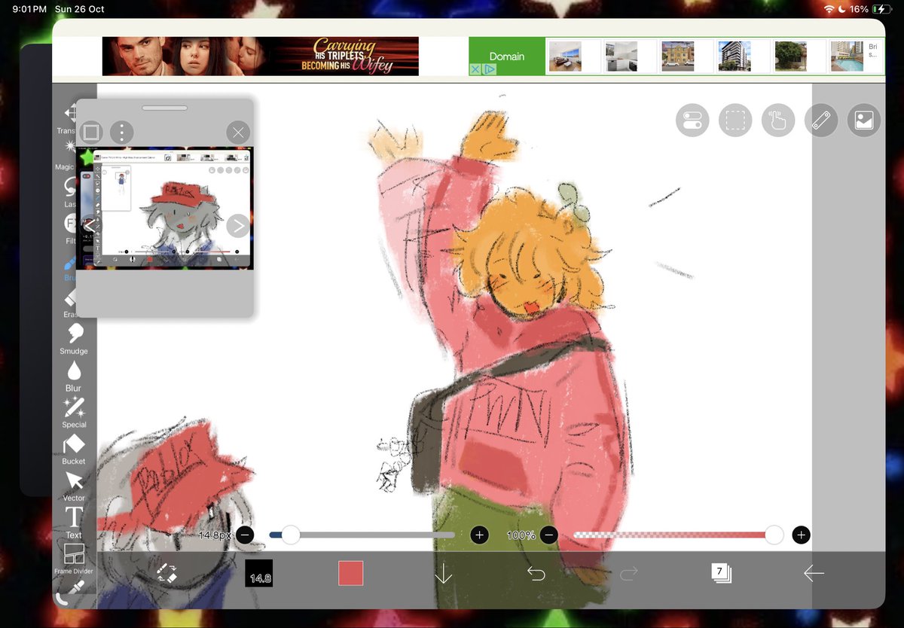Screen dimensions: 904x628
Task: Swap between brush and eraser
Action: coord(166,573)
